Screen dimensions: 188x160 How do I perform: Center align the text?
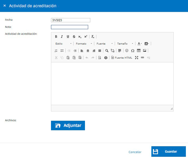[x=88, y=51]
